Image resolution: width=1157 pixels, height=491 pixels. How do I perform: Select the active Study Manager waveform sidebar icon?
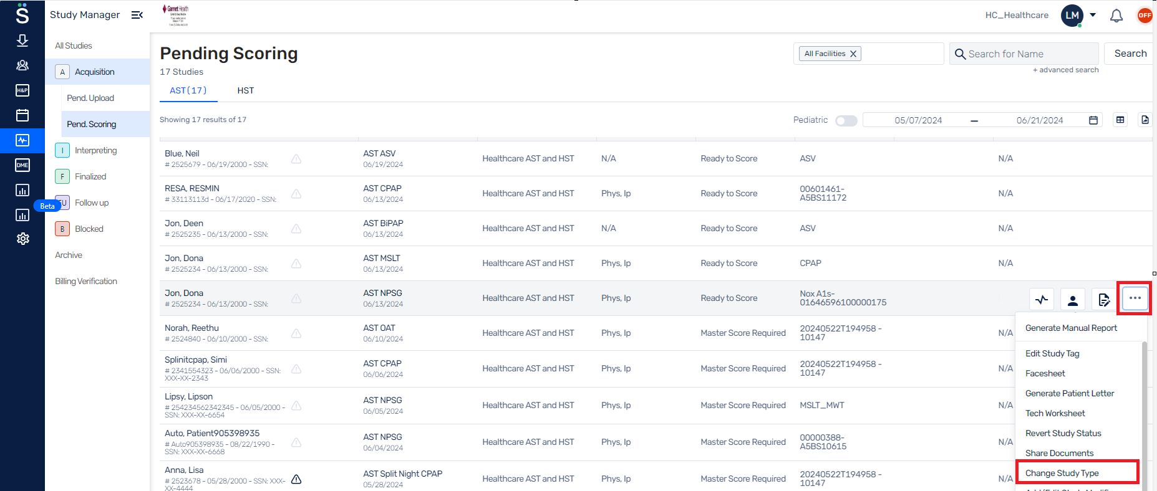pyautogui.click(x=22, y=140)
